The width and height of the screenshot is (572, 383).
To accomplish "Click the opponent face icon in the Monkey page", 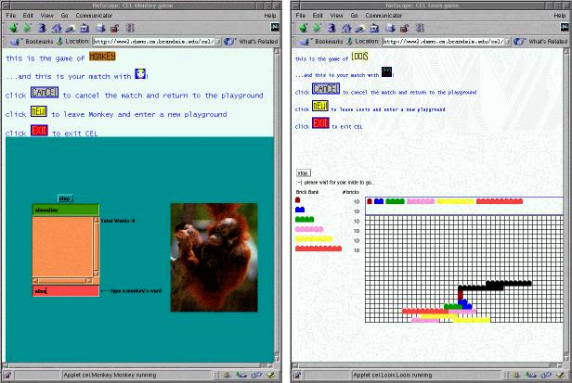I will point(141,74).
